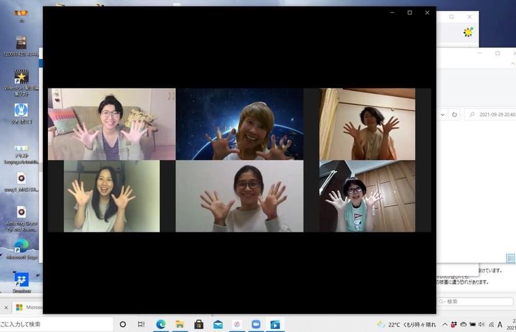Open the iTunes taskbar icon

tap(237, 324)
